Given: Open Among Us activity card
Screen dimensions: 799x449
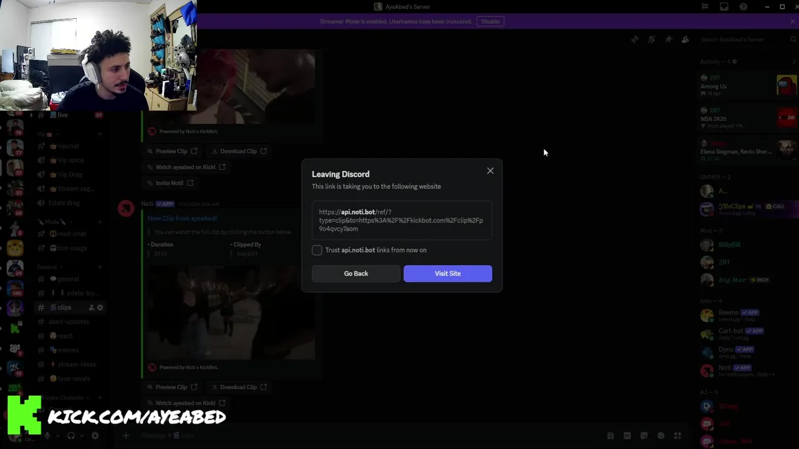Looking at the screenshot, I should [x=748, y=85].
